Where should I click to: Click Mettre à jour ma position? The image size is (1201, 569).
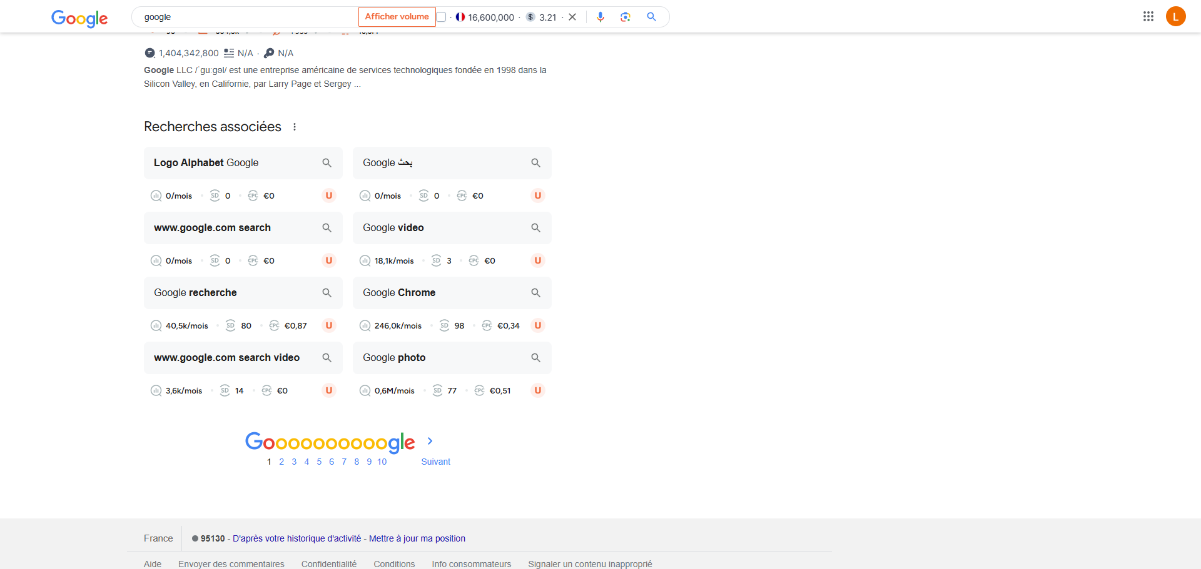[x=417, y=538]
